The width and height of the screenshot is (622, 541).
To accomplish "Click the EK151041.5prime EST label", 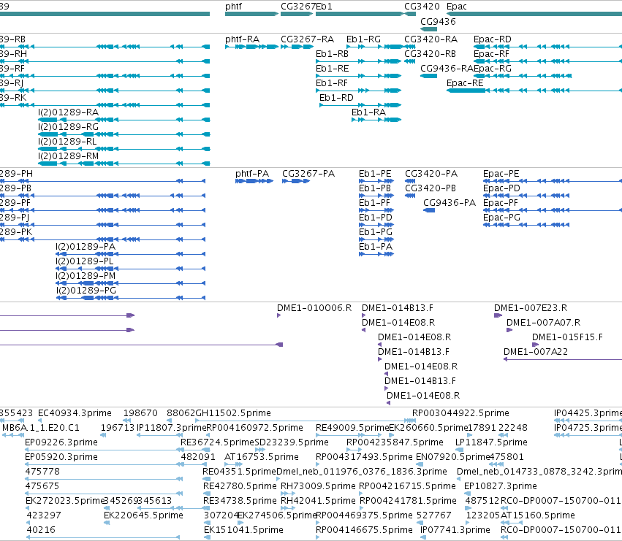I will (243, 530).
